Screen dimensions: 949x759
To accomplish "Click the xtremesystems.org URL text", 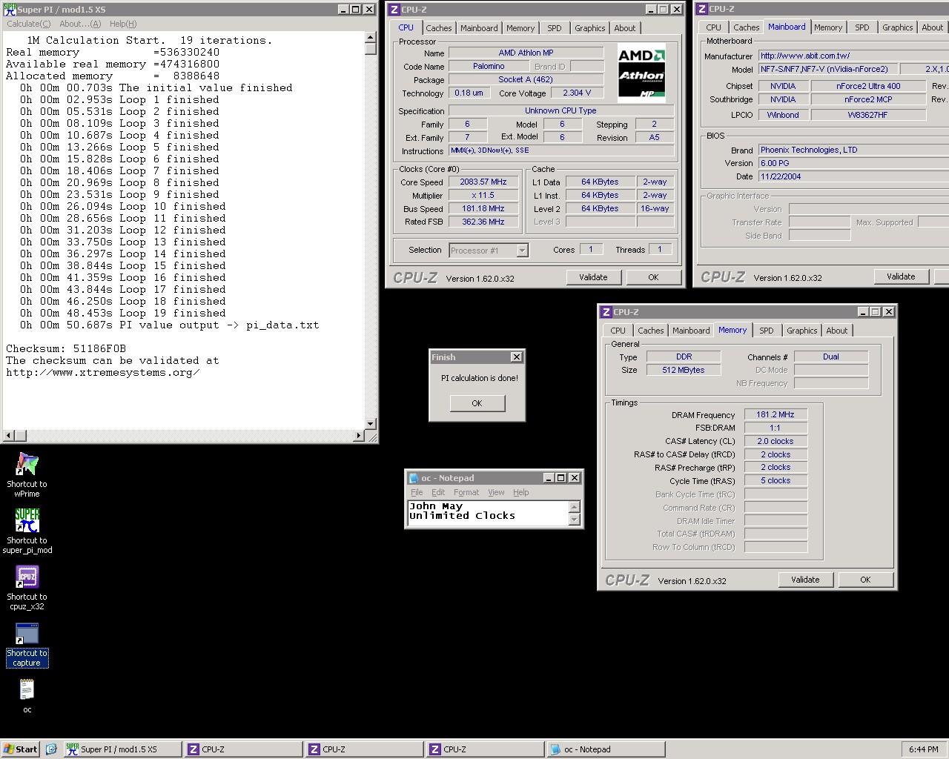I will pos(102,372).
